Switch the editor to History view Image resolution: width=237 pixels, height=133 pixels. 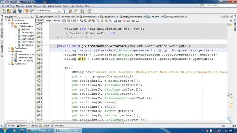[x=57, y=21]
